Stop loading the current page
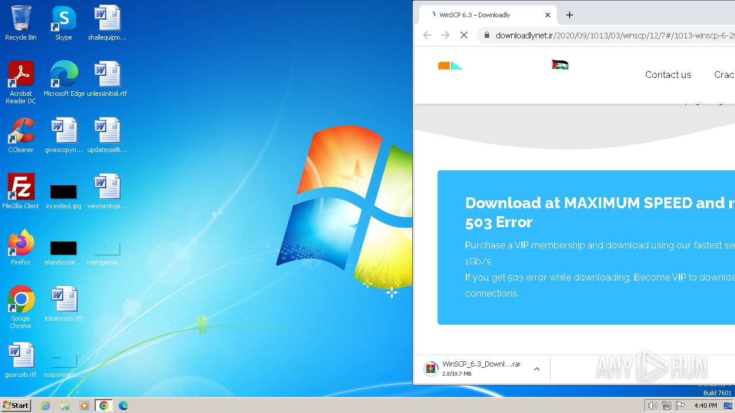Screen dimensions: 735x413 [x=464, y=35]
